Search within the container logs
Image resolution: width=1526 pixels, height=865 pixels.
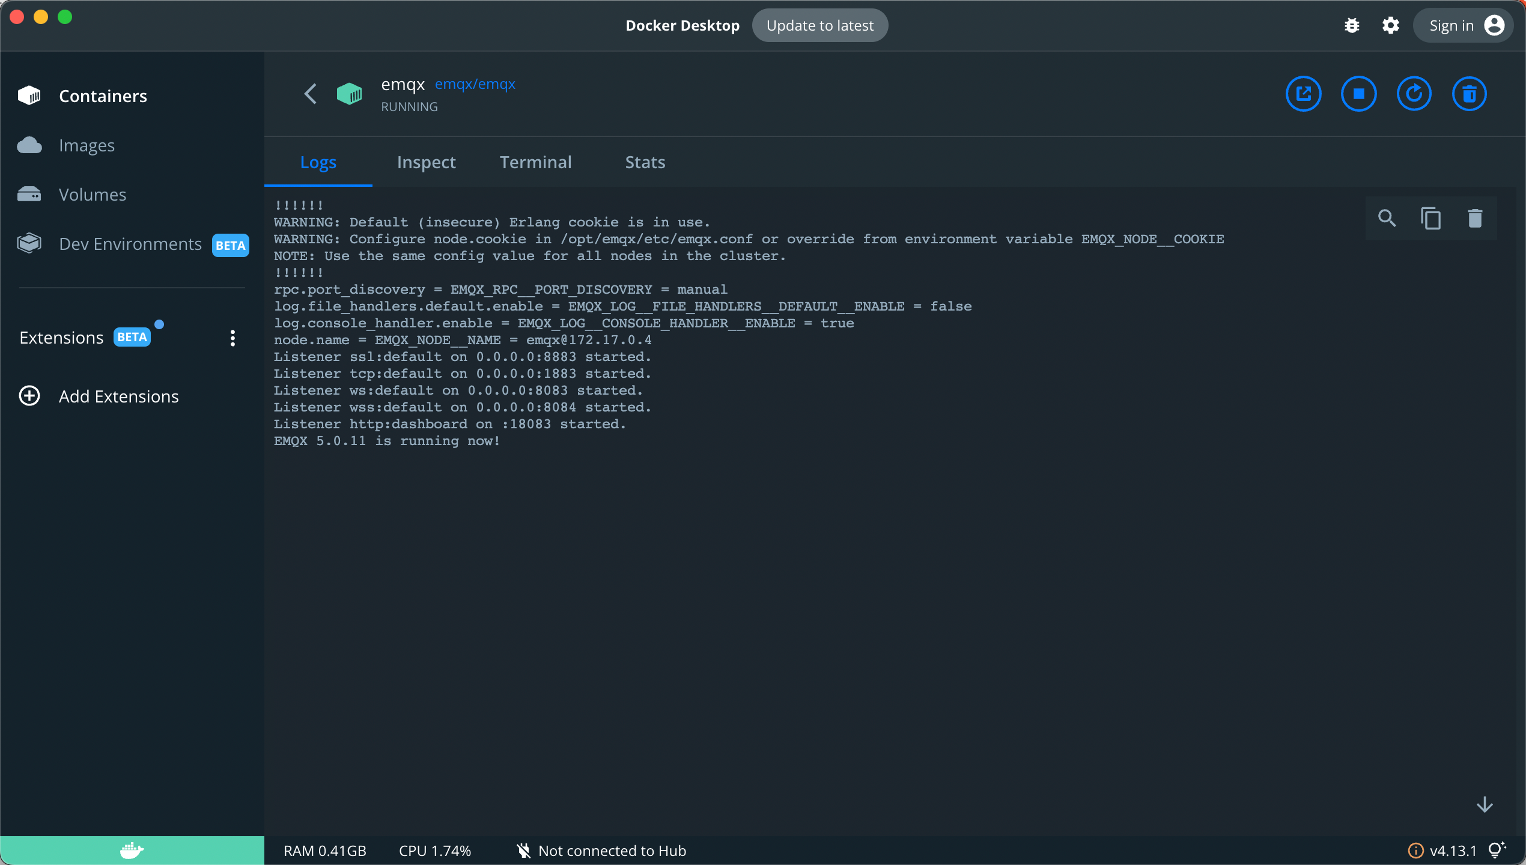(x=1387, y=217)
